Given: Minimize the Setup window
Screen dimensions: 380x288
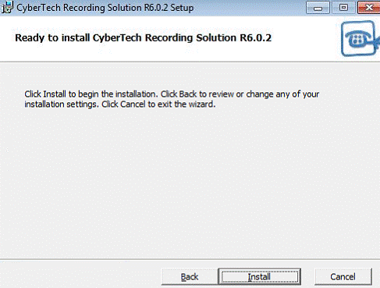Looking at the screenshot, I should coord(318,8).
